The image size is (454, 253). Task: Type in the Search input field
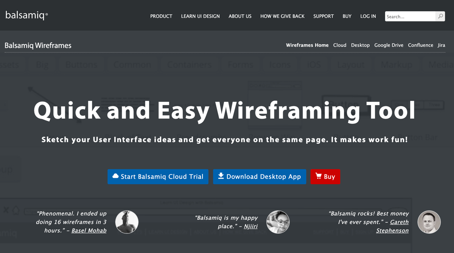(410, 16)
